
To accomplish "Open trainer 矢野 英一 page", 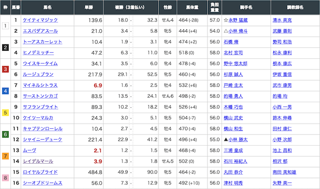I will tap(282, 183).
